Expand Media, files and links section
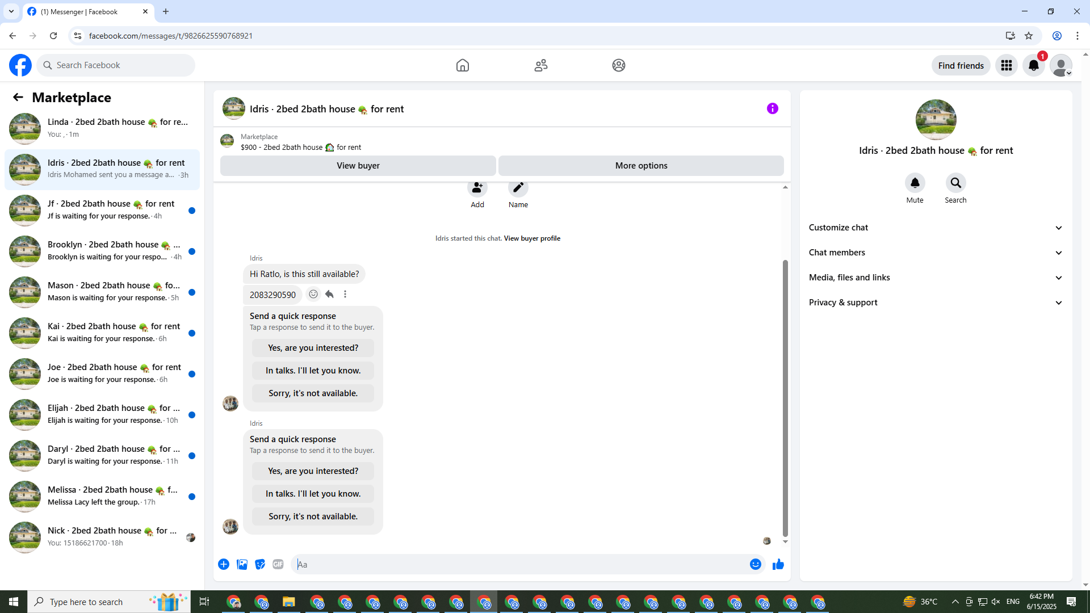1090x613 pixels. (x=936, y=278)
